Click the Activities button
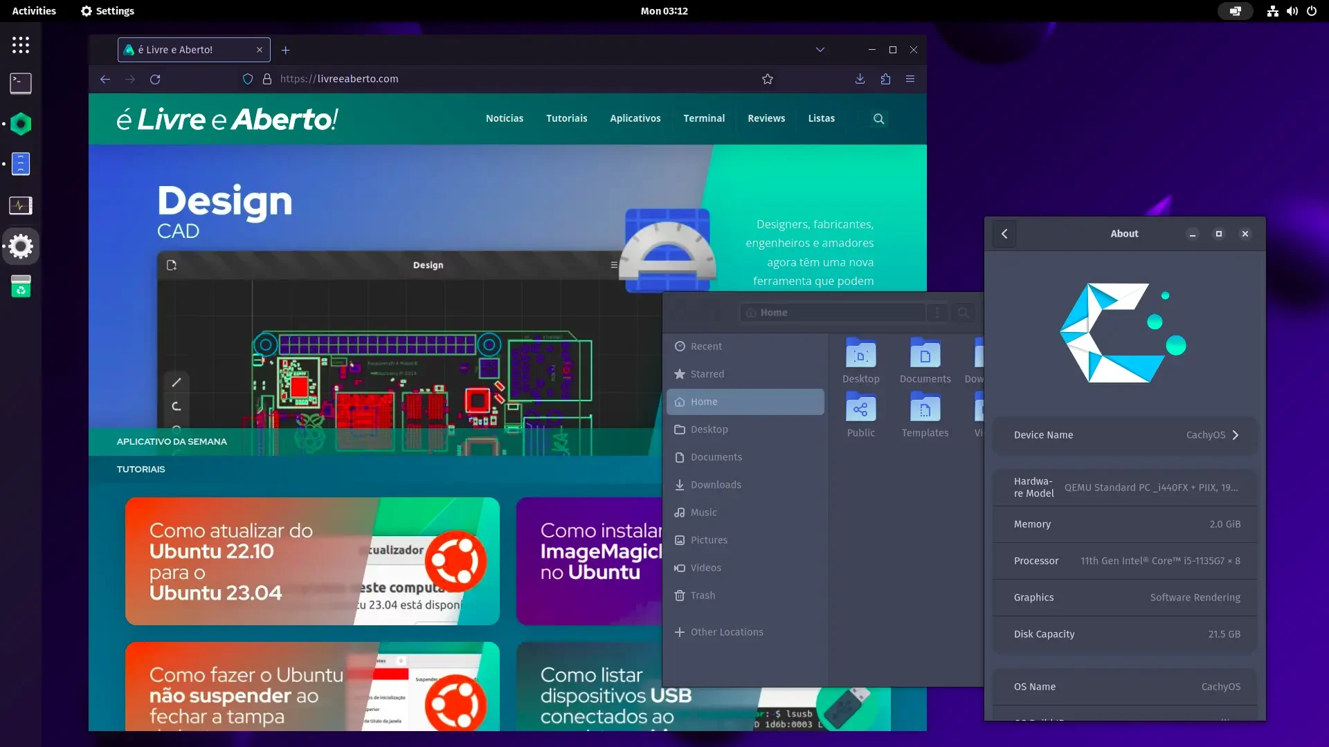1329x747 pixels. (34, 11)
